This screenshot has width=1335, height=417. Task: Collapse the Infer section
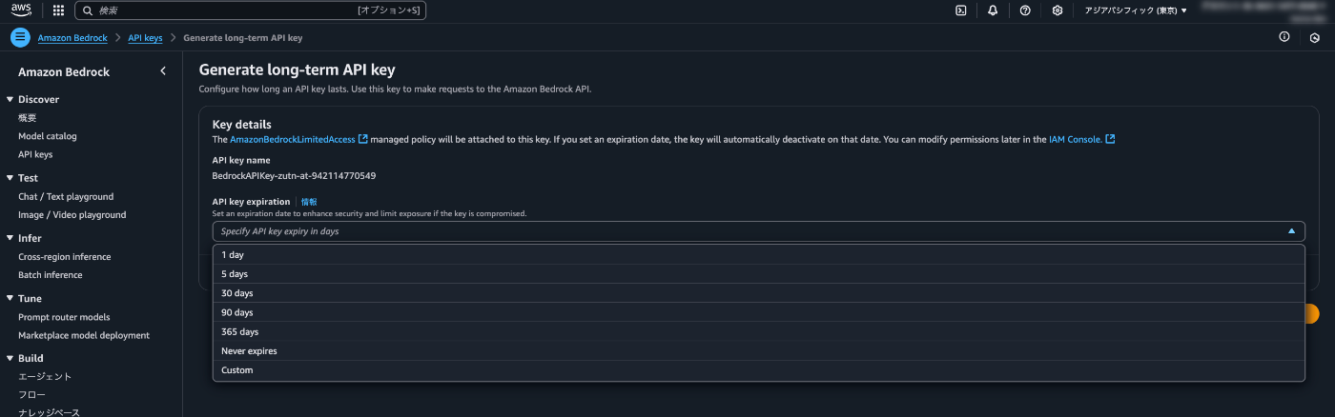pyautogui.click(x=10, y=238)
